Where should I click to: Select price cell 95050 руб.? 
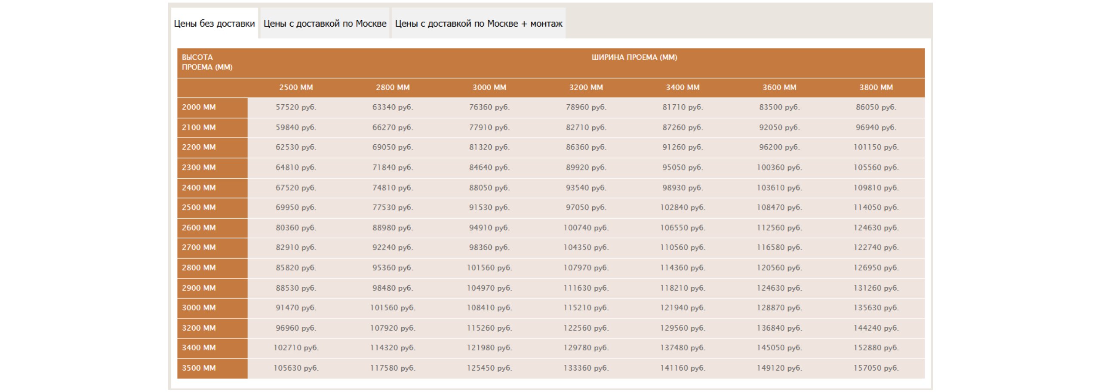click(x=683, y=167)
